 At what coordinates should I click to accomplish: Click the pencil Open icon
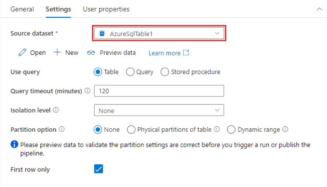pos(22,52)
